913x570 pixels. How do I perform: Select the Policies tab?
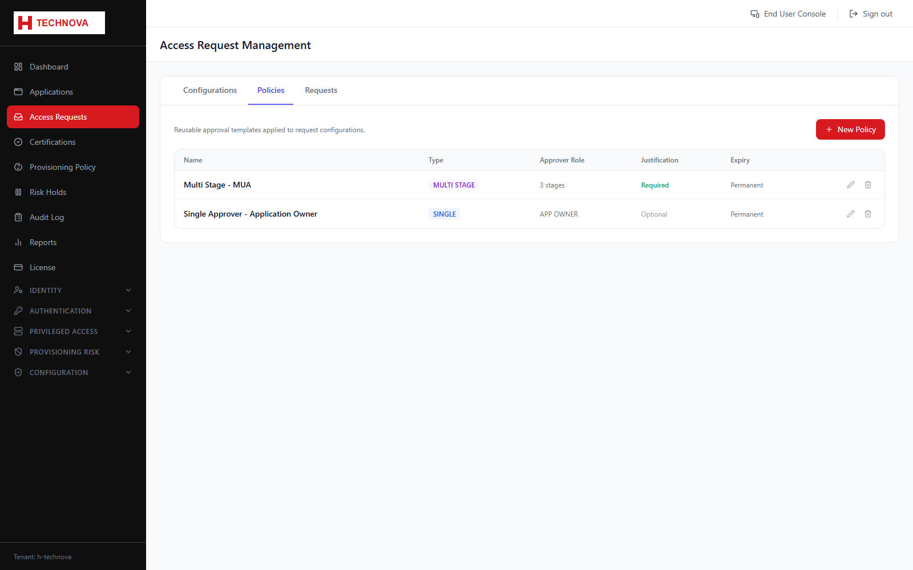pos(270,90)
